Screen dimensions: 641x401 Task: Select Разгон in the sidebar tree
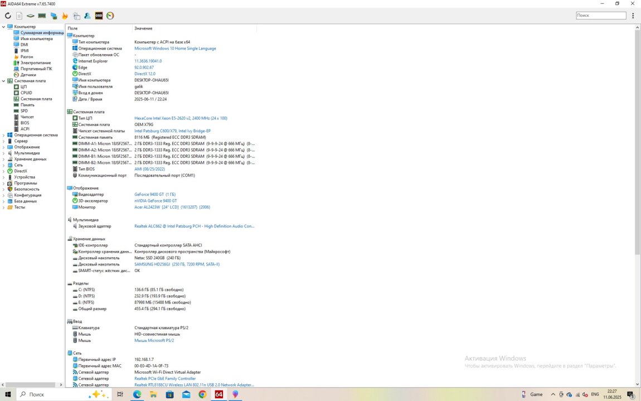pos(27,57)
